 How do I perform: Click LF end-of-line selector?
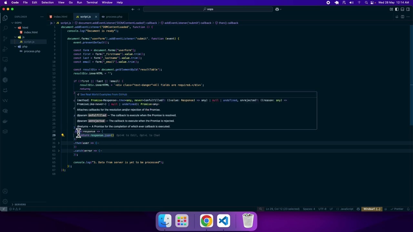[332, 209]
